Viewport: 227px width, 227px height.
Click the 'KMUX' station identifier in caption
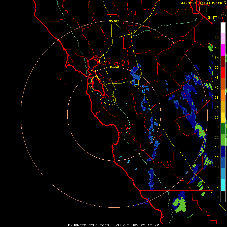click(120, 225)
